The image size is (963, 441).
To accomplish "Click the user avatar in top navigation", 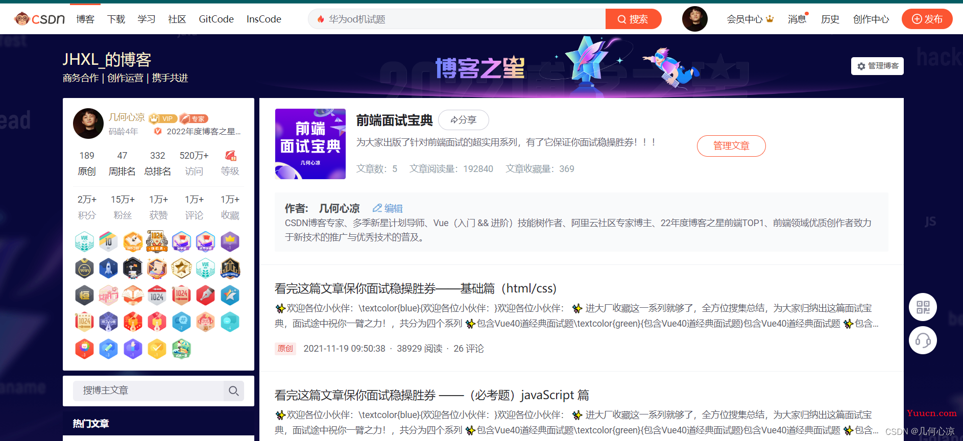I will (x=694, y=19).
